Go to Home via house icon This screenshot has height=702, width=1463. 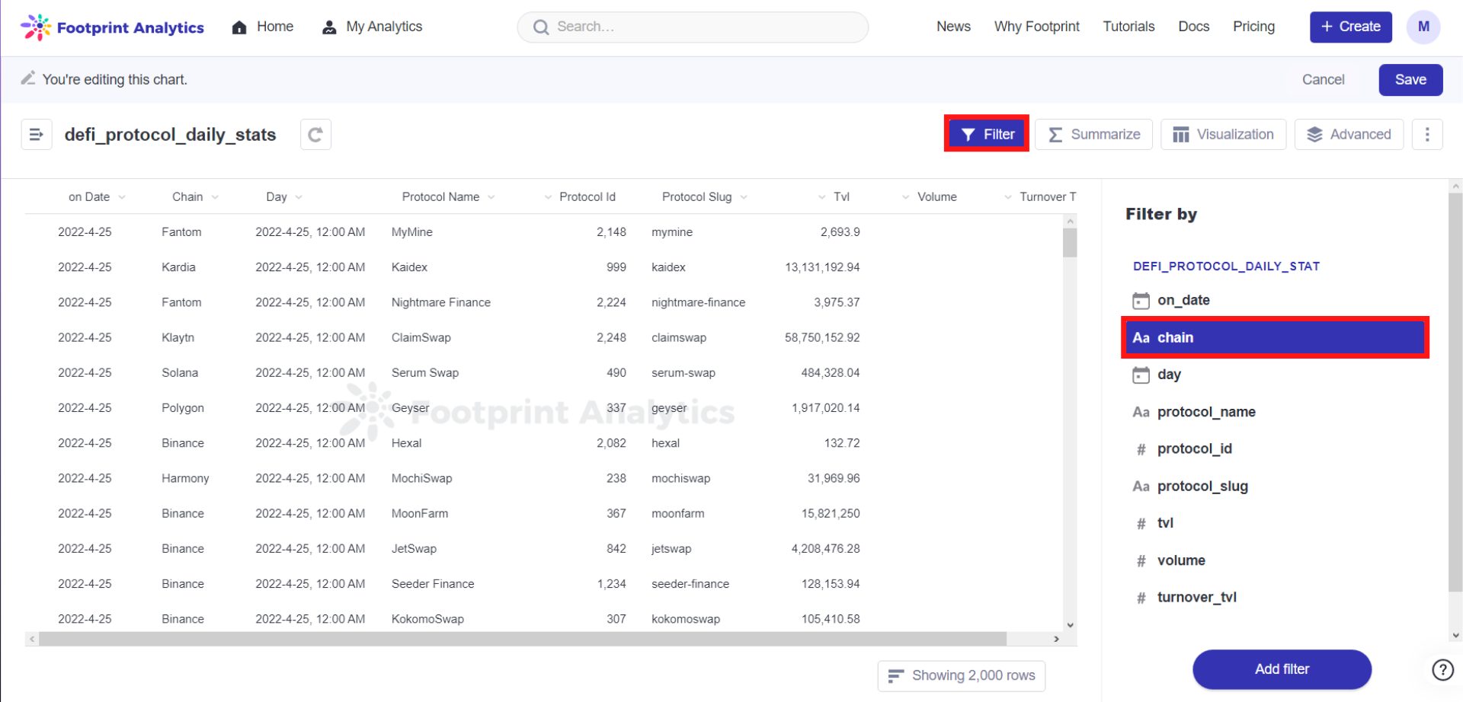point(239,27)
